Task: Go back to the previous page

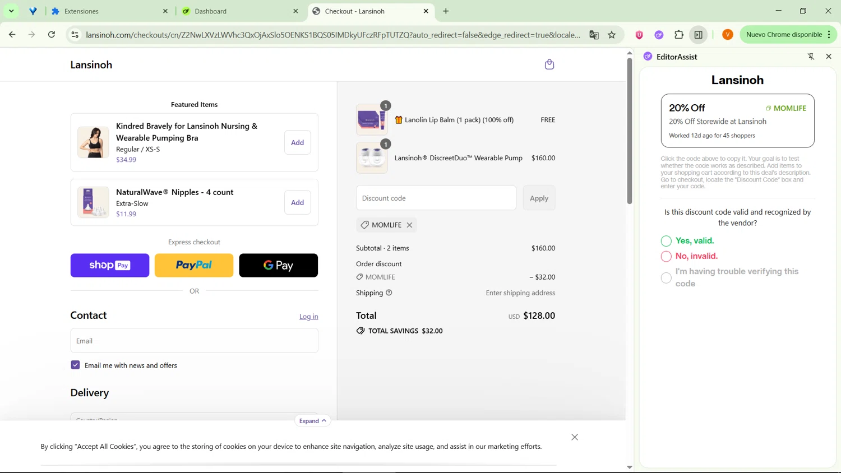Action: point(12,35)
